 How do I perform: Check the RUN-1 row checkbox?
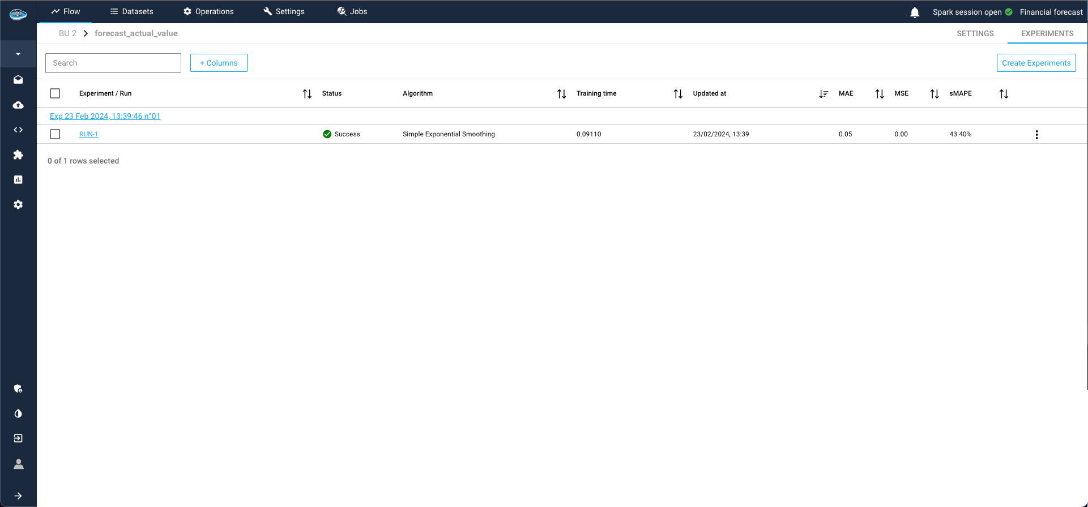(55, 134)
